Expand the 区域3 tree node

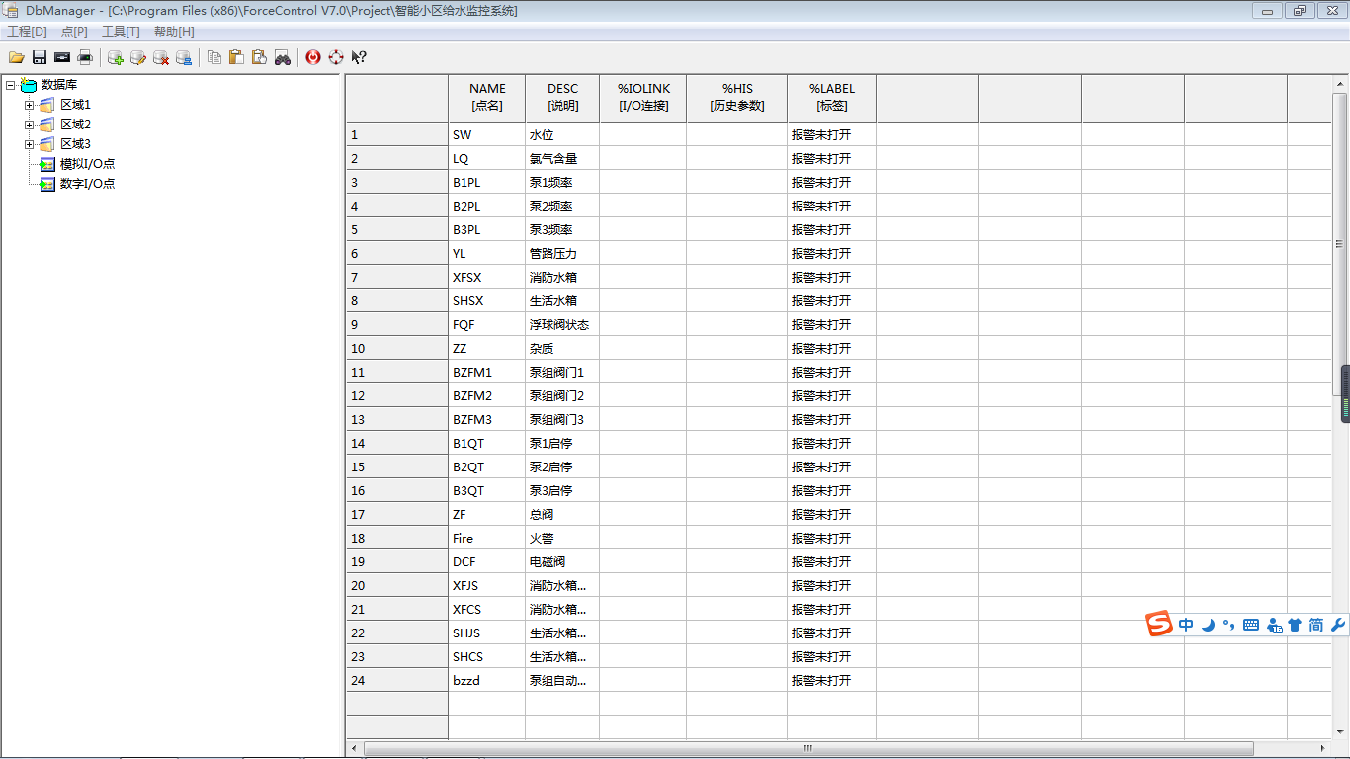click(30, 144)
